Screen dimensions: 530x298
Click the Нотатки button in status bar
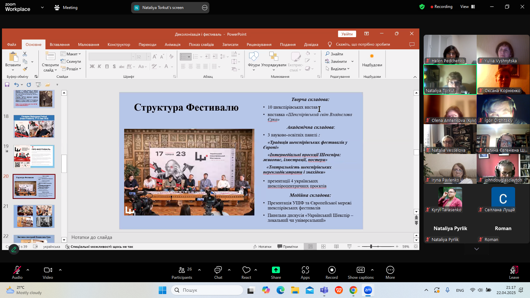click(x=262, y=247)
